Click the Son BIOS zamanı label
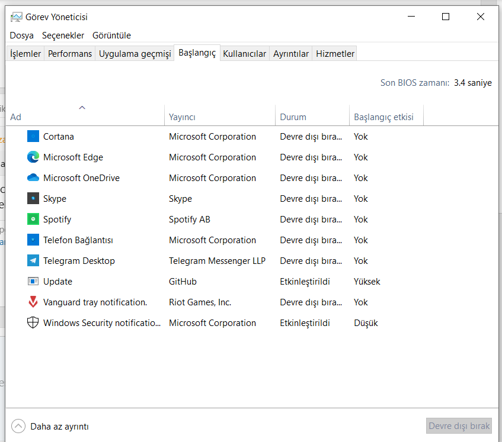The image size is (502, 442). pyautogui.click(x=415, y=83)
